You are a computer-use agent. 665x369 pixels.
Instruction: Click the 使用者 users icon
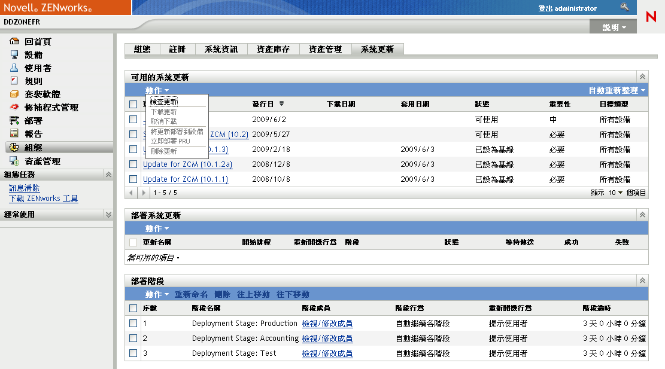[x=14, y=68]
